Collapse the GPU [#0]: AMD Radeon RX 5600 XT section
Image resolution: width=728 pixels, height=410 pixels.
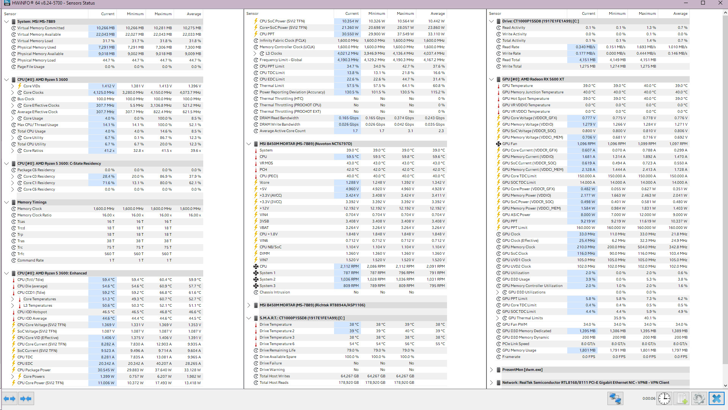pos(491,79)
